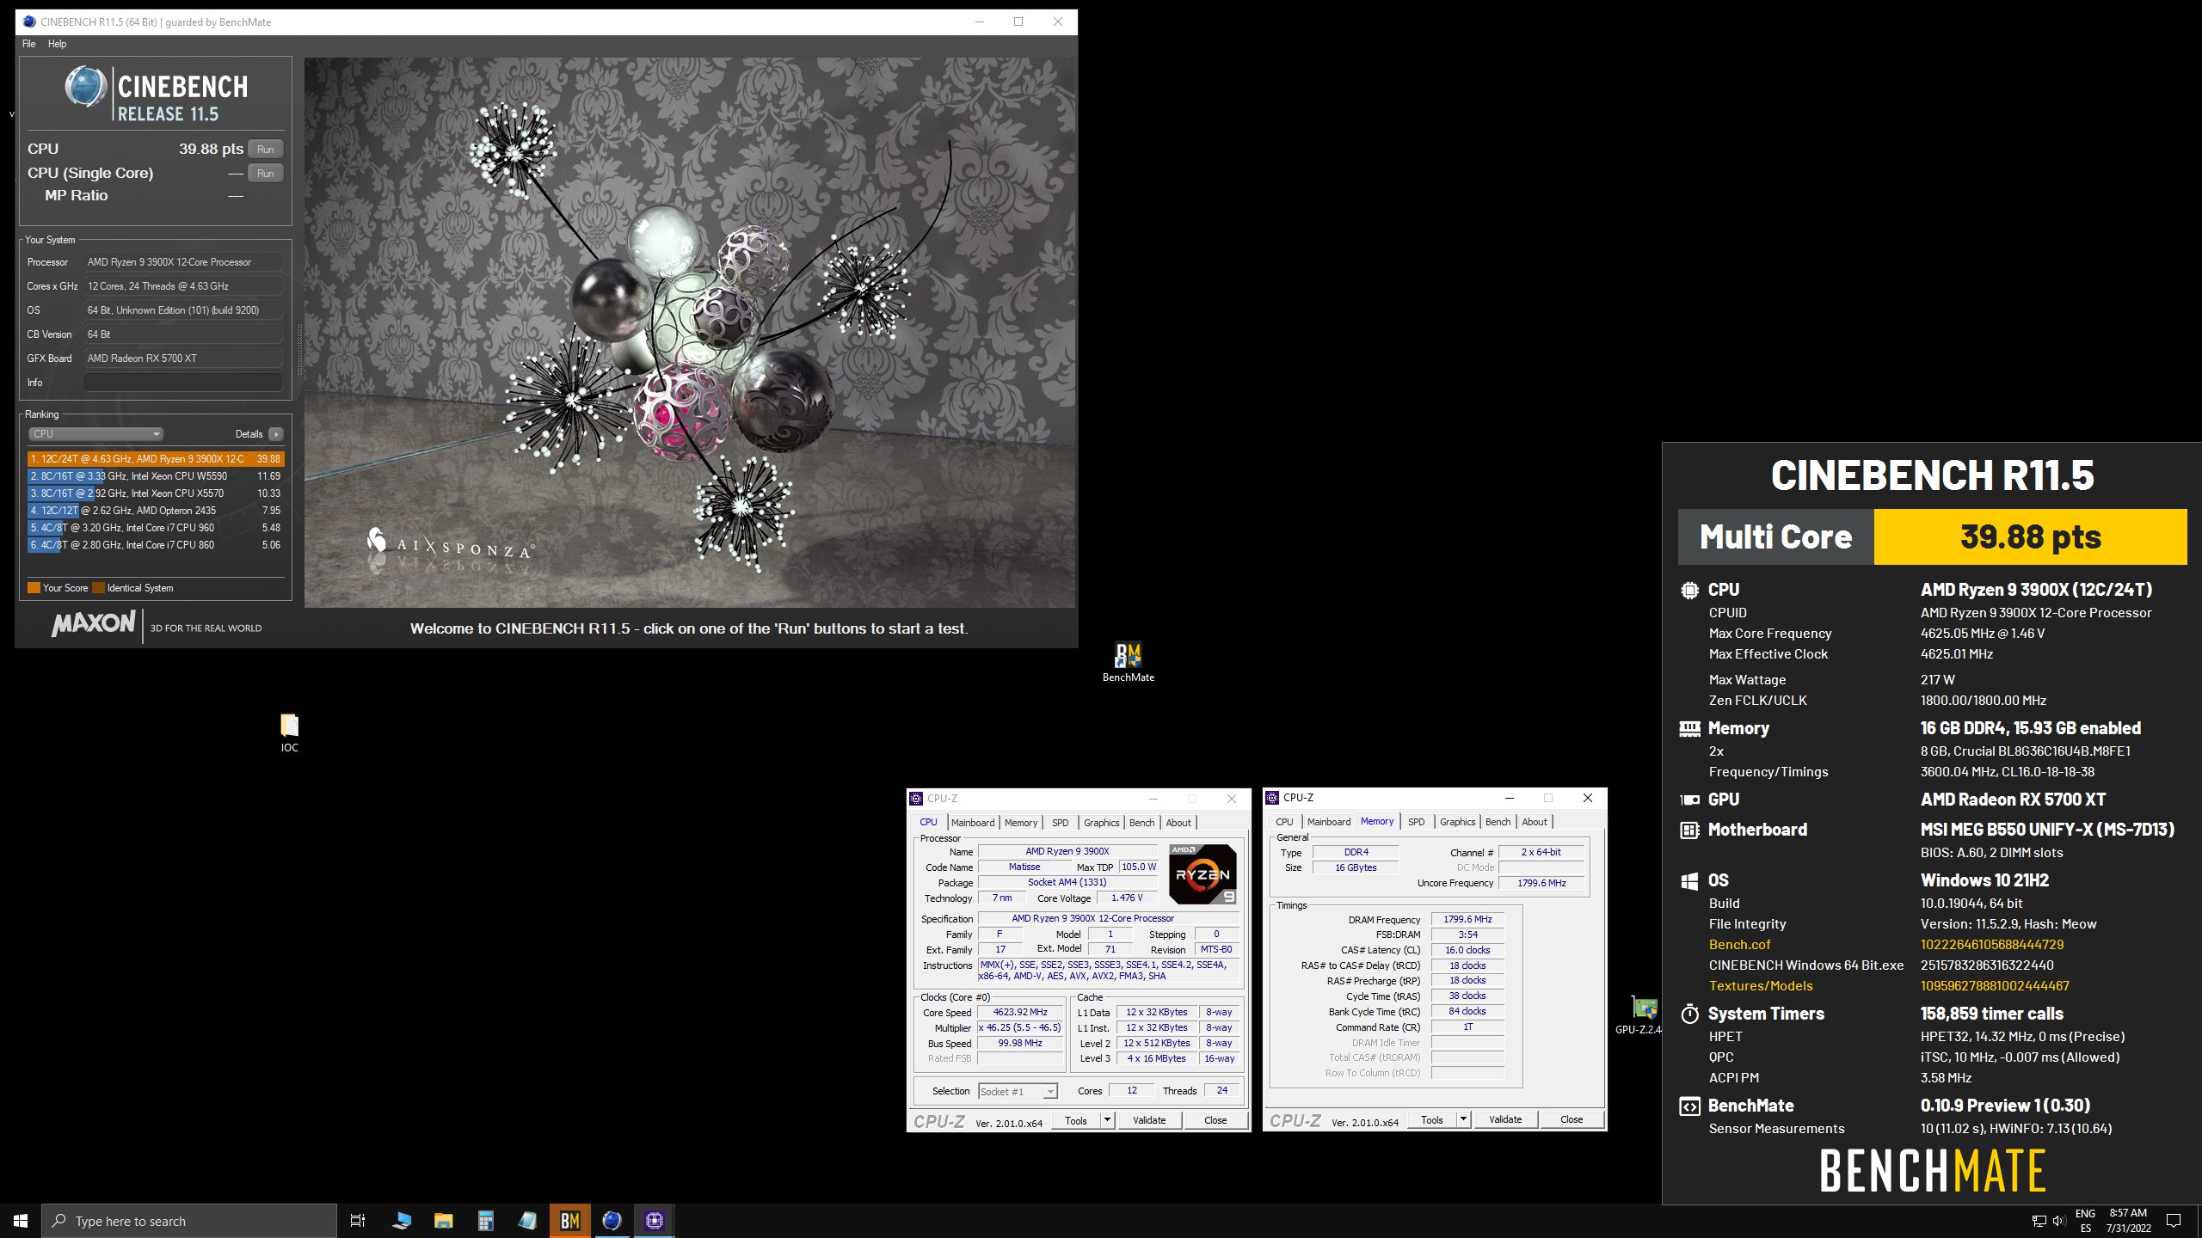Open the IOC folder on desktop
Viewport: 2202px width, 1238px height.
(289, 732)
